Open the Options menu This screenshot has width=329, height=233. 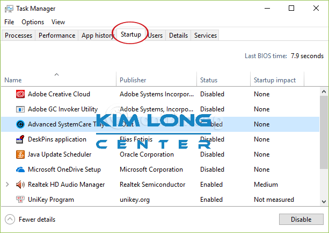point(33,22)
